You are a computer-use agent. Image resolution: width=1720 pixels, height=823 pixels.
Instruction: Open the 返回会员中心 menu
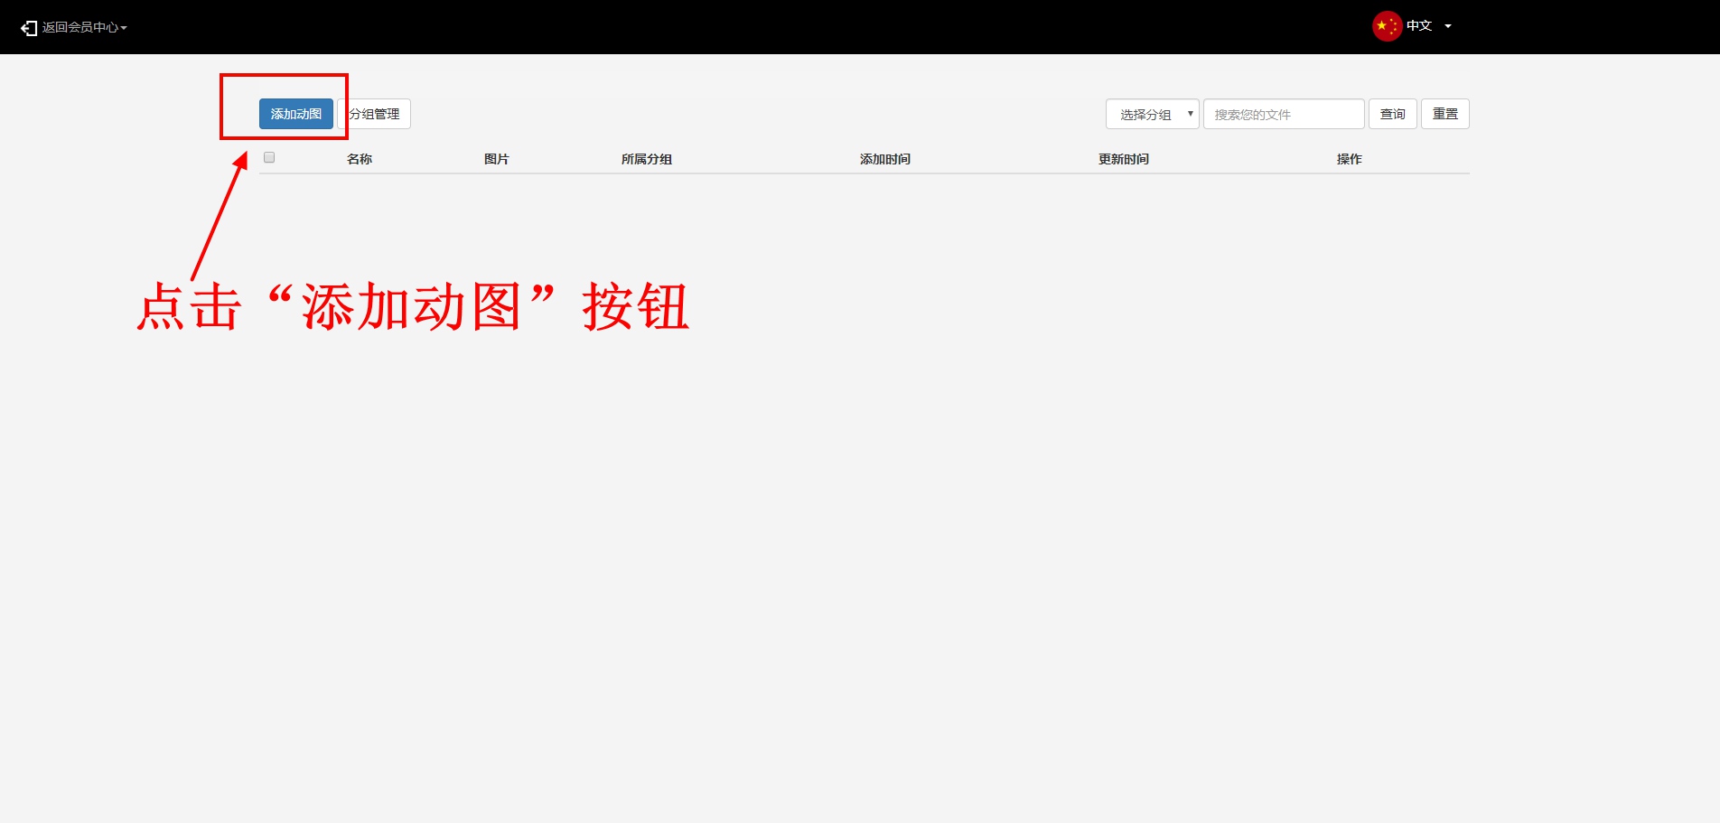point(79,28)
